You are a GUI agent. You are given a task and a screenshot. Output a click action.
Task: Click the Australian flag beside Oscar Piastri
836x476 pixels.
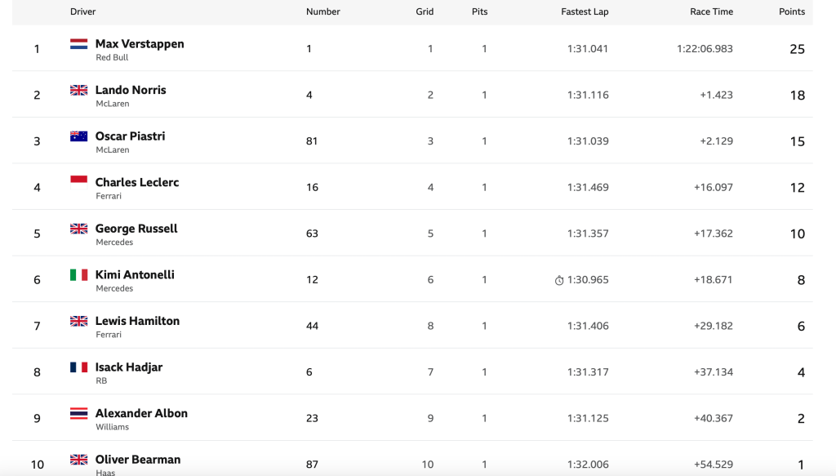[x=78, y=136]
